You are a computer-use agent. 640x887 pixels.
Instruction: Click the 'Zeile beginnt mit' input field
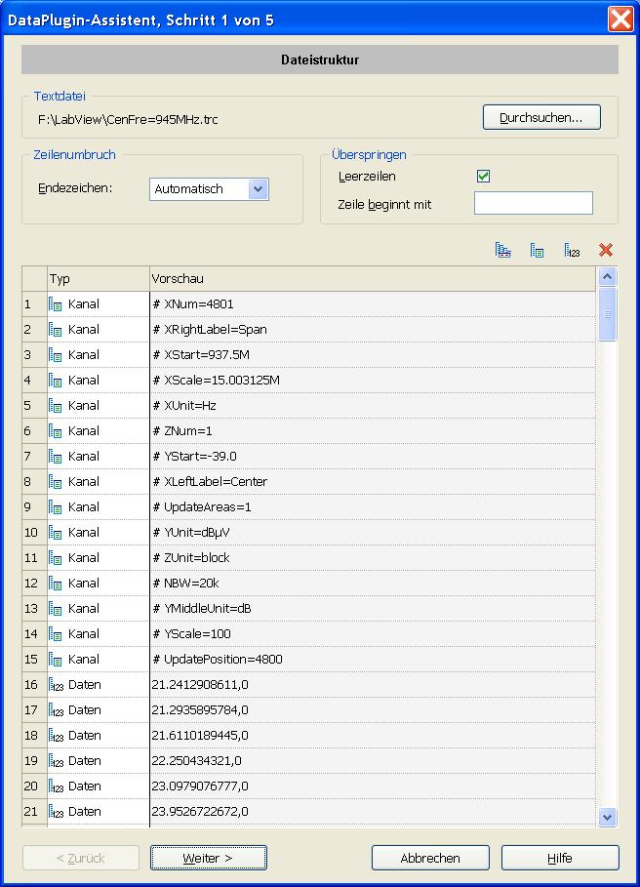tap(533, 203)
